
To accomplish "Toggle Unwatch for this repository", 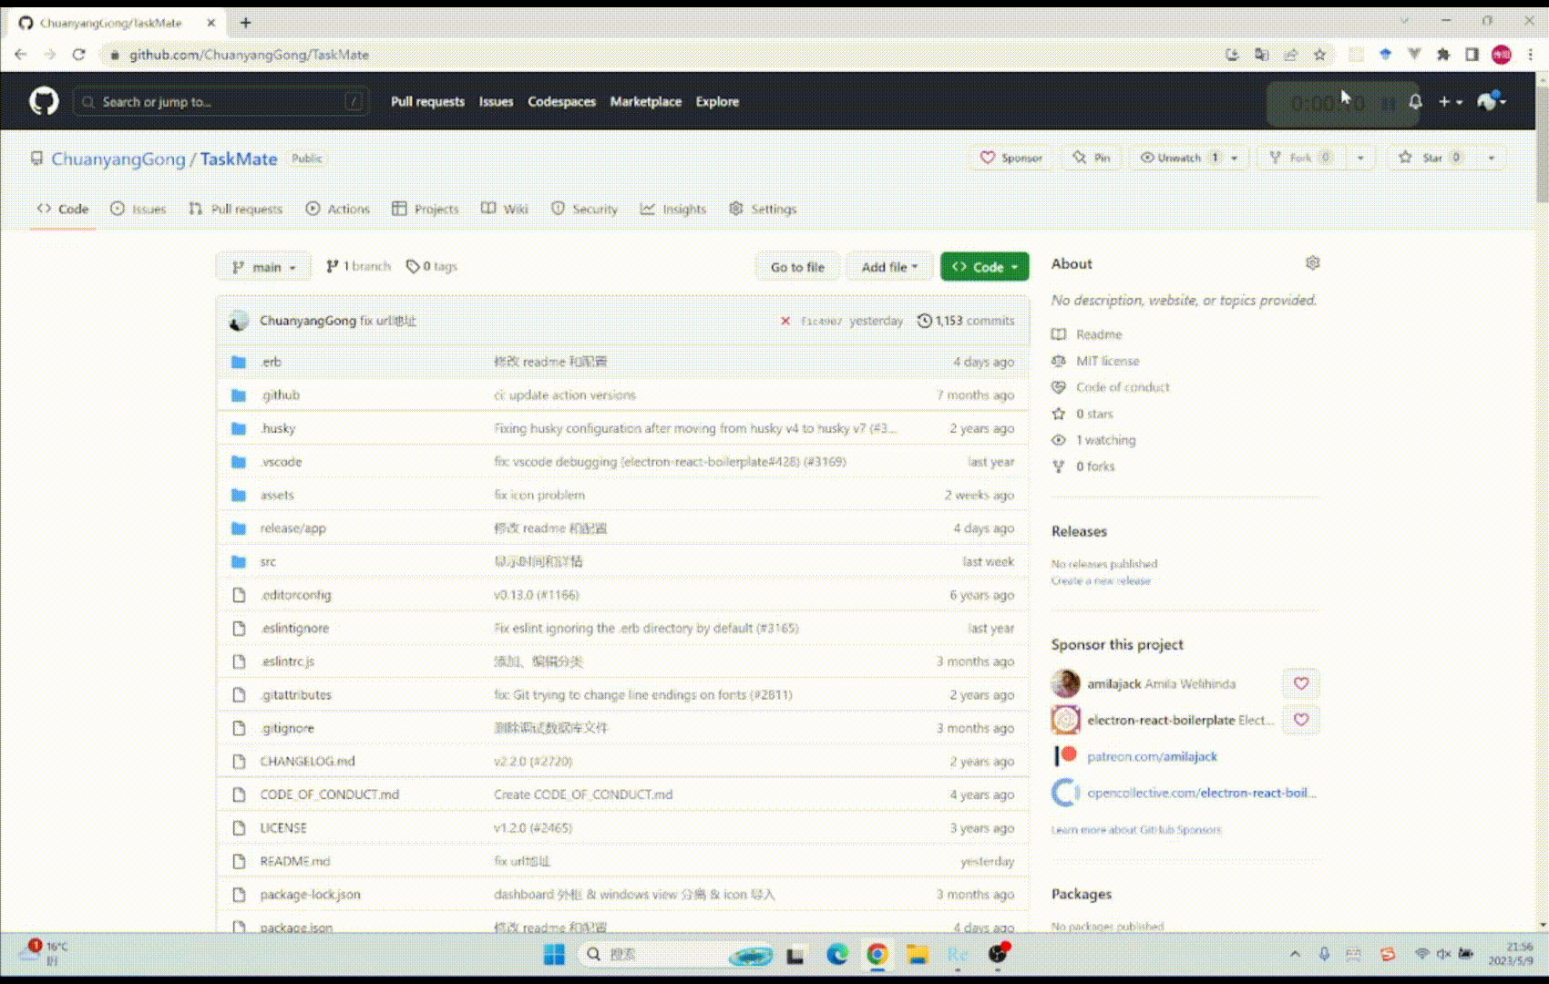I will [x=1178, y=158].
